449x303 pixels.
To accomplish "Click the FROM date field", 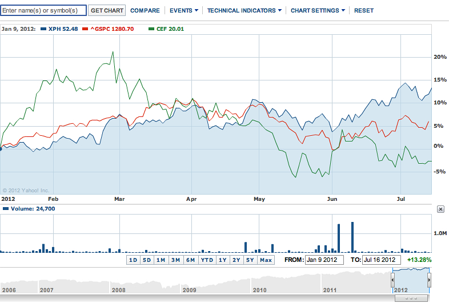I will pyautogui.click(x=324, y=260).
